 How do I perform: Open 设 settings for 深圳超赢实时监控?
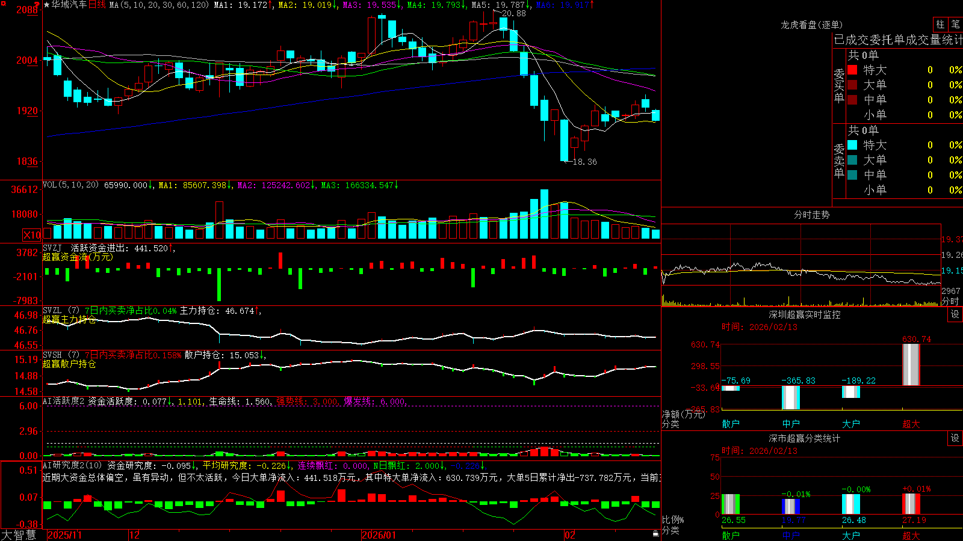coord(955,314)
